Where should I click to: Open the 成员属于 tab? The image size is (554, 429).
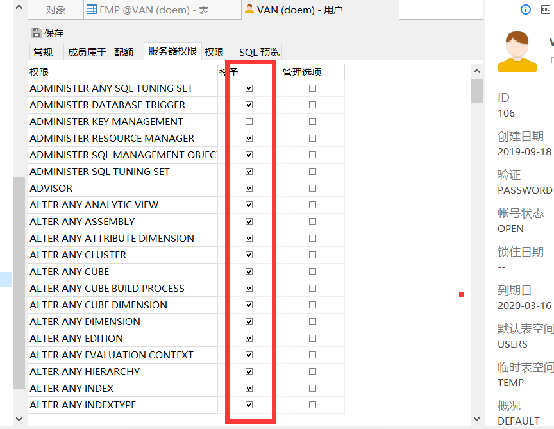coord(87,53)
